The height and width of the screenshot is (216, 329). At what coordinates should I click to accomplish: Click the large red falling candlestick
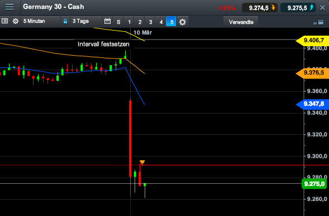130,139
